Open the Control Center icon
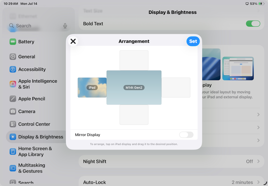The width and height of the screenshot is (268, 186). [13, 124]
